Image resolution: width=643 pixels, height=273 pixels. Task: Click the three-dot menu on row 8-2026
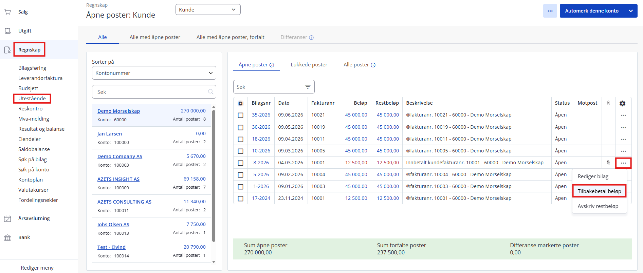point(623,163)
